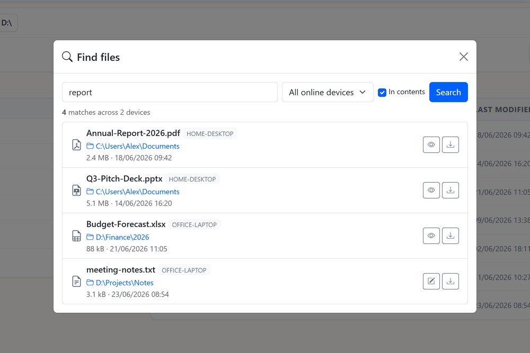The image size is (530, 353).
Task: Click the blue Search button
Action: (x=448, y=92)
